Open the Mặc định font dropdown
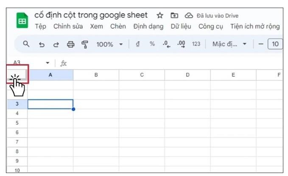288x176 pixels. (229, 44)
